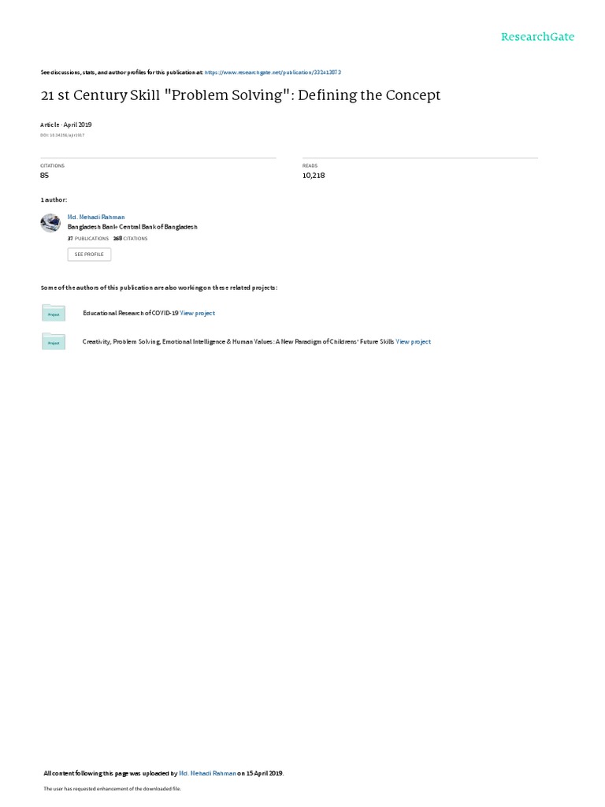Click the author profile photo
605x807 pixels.
tap(50, 223)
